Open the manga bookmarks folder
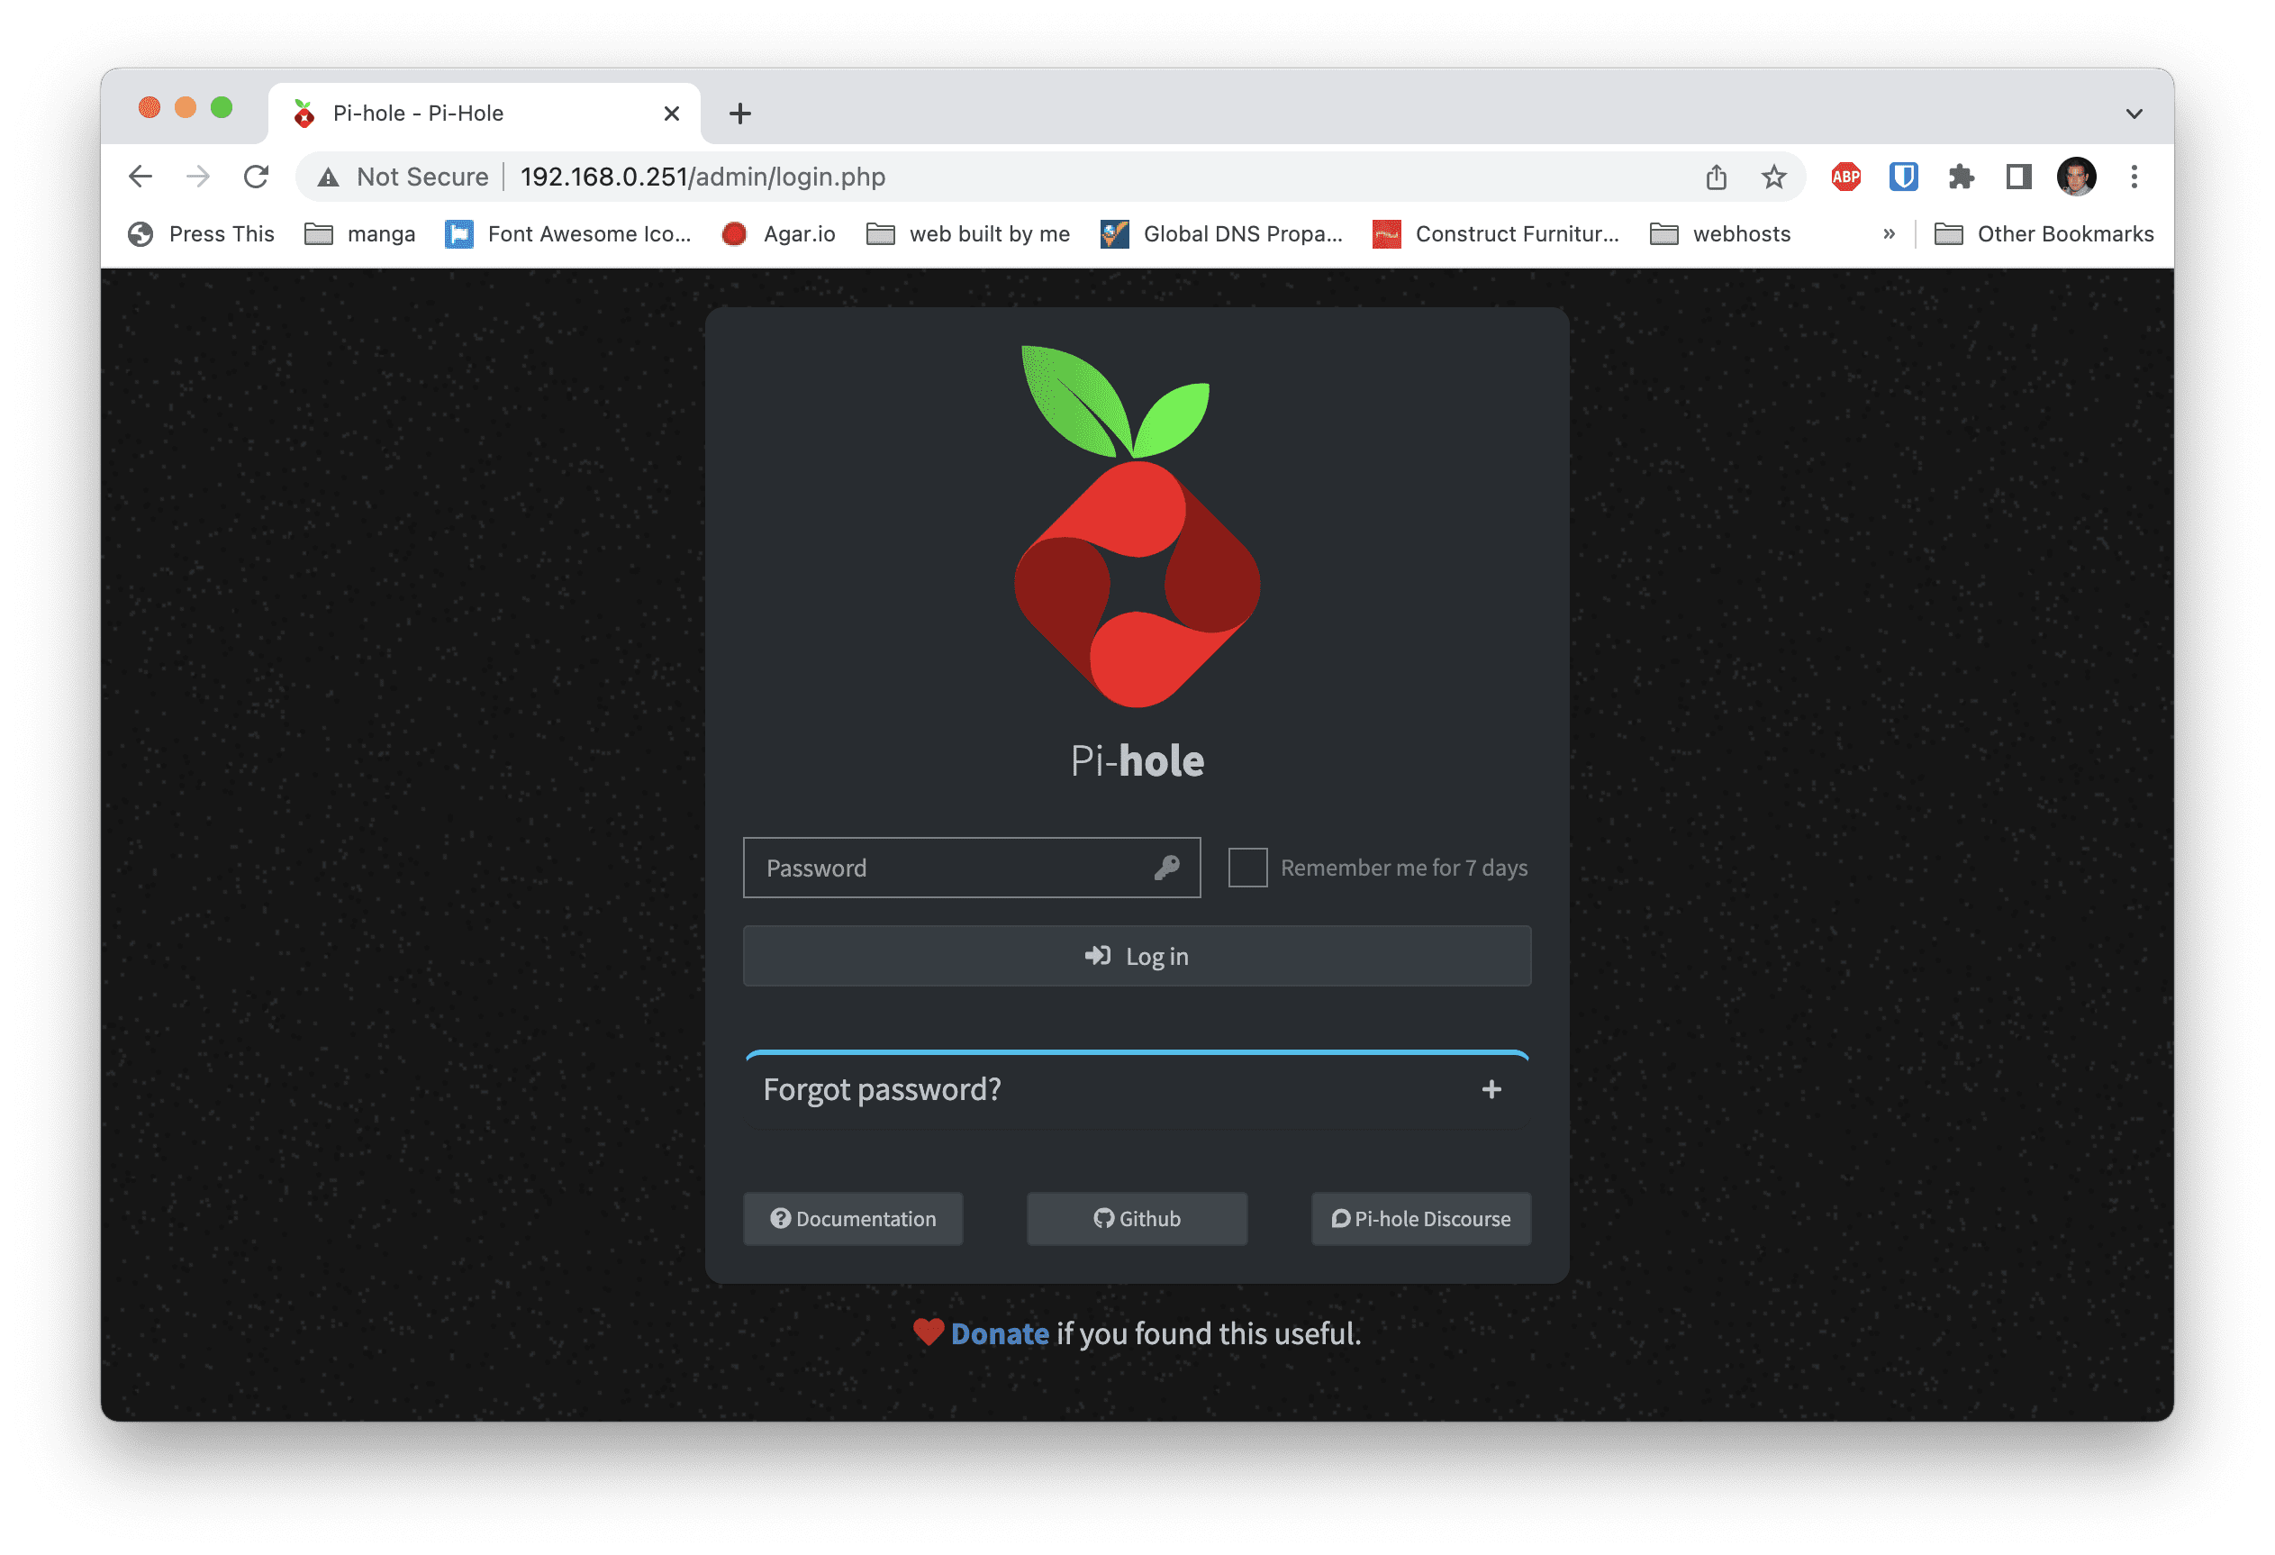The width and height of the screenshot is (2275, 1555). tap(359, 234)
